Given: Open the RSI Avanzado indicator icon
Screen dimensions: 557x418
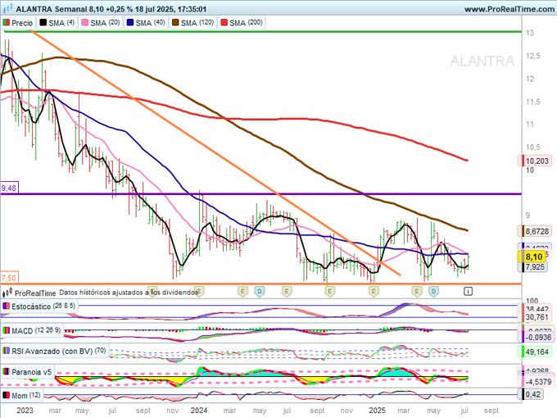Looking at the screenshot, I should click(x=6, y=351).
